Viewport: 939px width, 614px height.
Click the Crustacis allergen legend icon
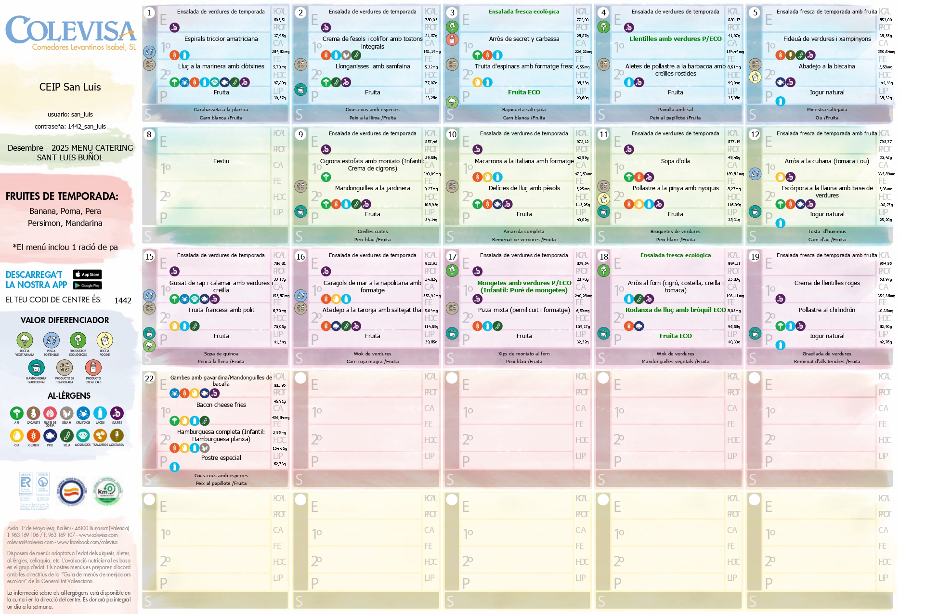(x=83, y=413)
